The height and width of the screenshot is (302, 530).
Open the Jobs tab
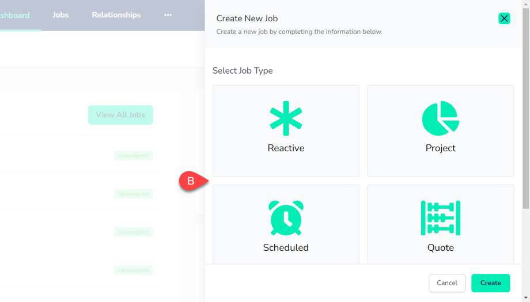[x=60, y=15]
